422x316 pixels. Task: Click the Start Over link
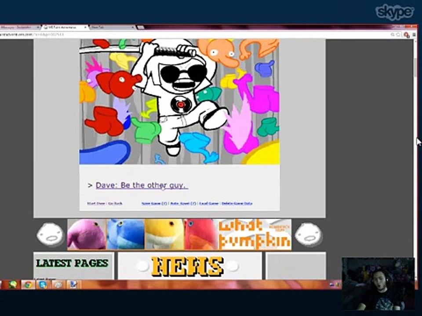[x=96, y=203]
